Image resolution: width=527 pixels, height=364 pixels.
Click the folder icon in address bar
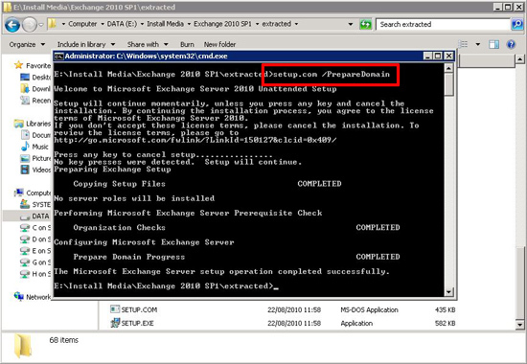[52, 24]
